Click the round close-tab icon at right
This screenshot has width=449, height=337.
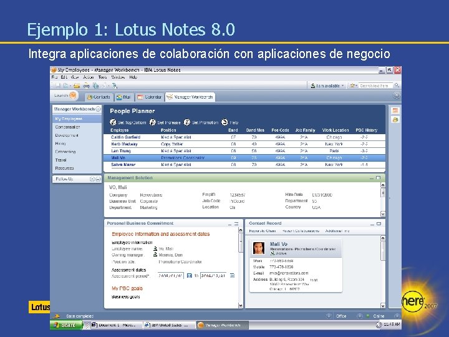point(397,95)
